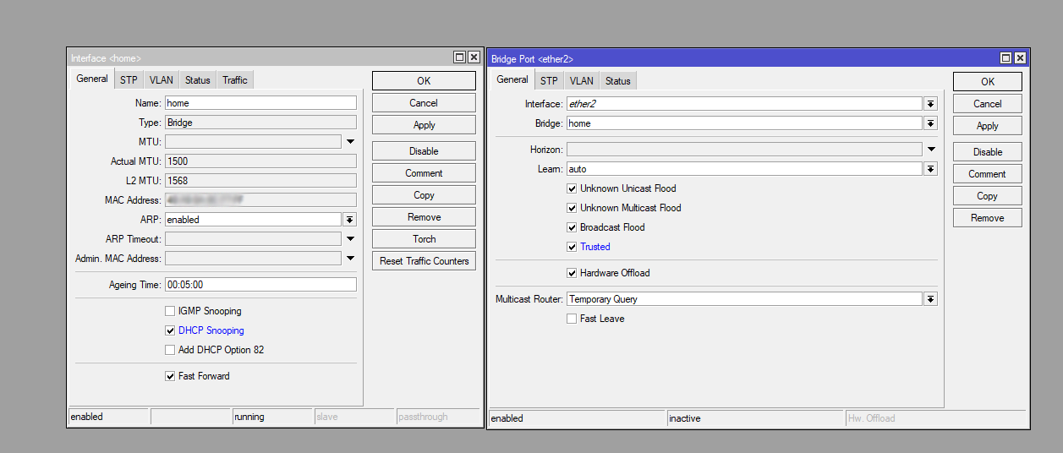
Task: Click the Ageing Time field
Action: (260, 285)
